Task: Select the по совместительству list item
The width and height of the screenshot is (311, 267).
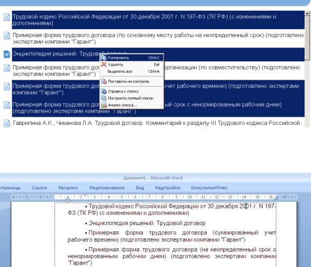Action: click(x=158, y=71)
